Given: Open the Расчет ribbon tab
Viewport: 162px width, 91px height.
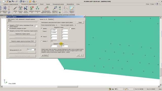Looking at the screenshot, I should (42, 4).
